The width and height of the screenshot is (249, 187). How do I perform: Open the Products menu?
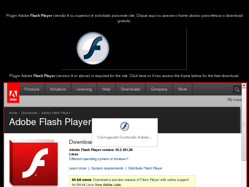pyautogui.click(x=32, y=89)
